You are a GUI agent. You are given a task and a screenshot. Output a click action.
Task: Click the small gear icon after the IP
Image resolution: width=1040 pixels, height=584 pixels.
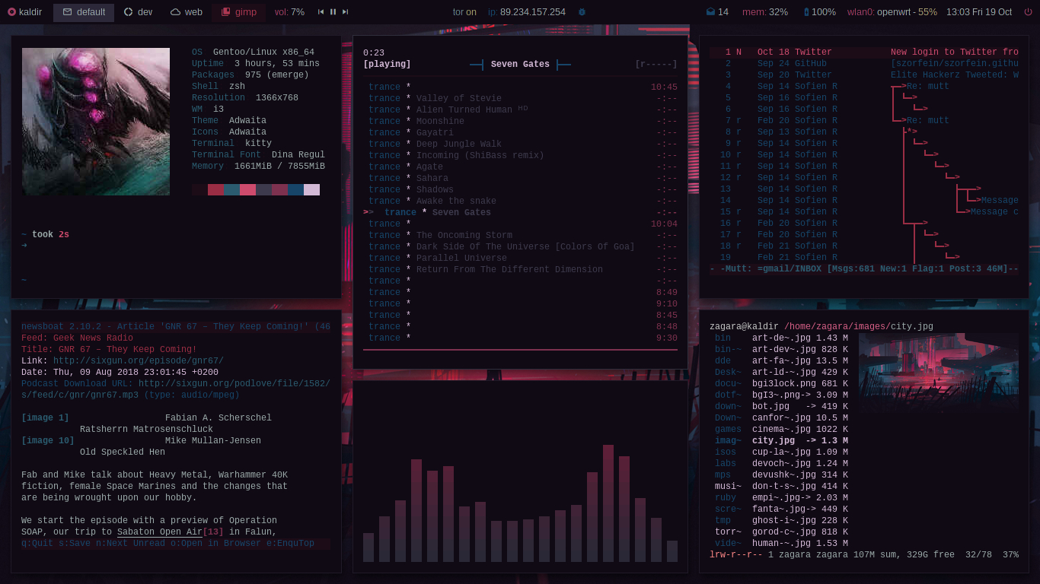click(582, 12)
